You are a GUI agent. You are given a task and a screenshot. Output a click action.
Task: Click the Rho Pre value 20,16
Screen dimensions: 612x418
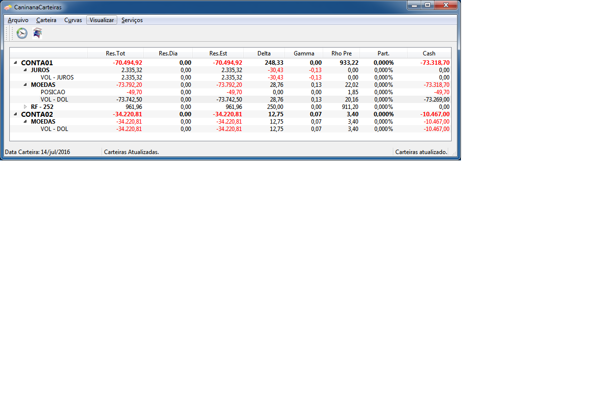point(352,100)
